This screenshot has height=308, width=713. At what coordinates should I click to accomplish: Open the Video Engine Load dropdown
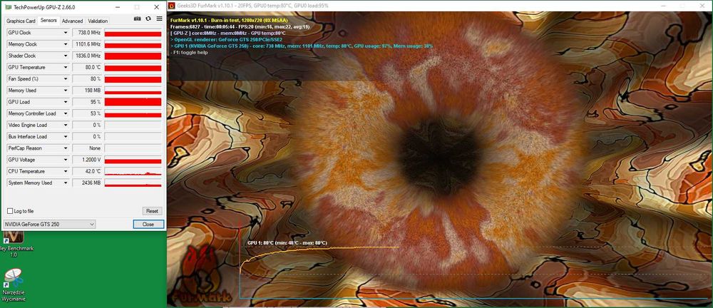66,125
